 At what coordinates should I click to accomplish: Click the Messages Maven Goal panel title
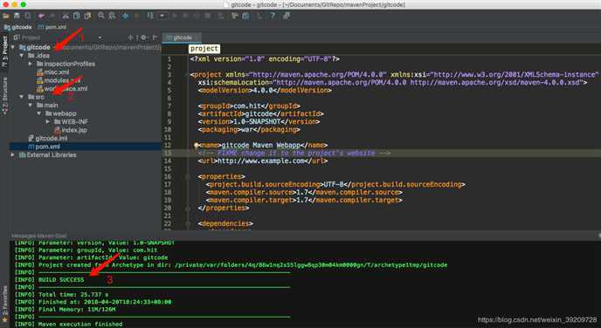tap(39, 236)
